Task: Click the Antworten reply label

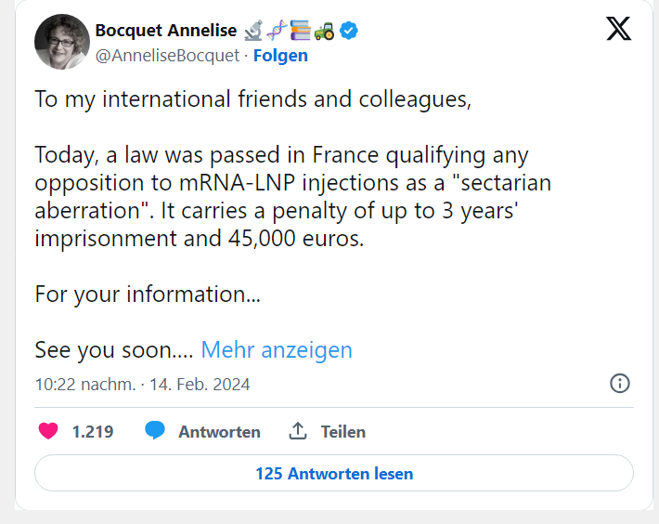Action: tap(219, 432)
